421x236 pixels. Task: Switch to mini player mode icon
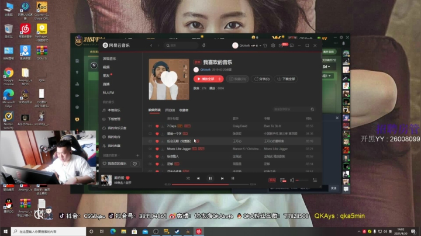tap(292, 46)
